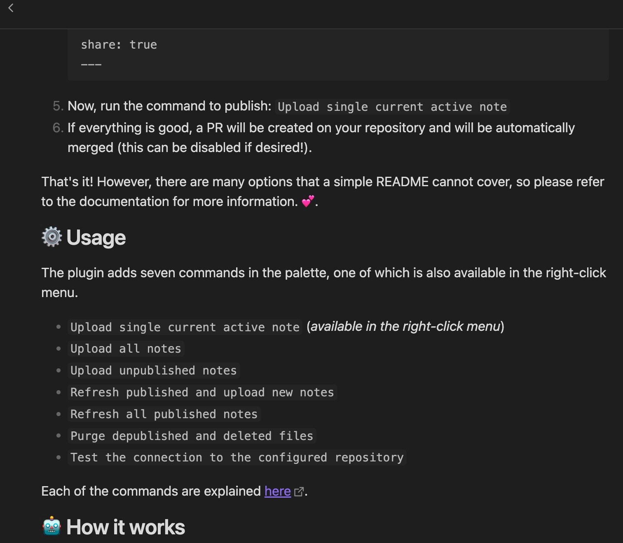The image size is (623, 543).
Task: Click 'Refresh published and upload new notes'
Action: pos(202,392)
